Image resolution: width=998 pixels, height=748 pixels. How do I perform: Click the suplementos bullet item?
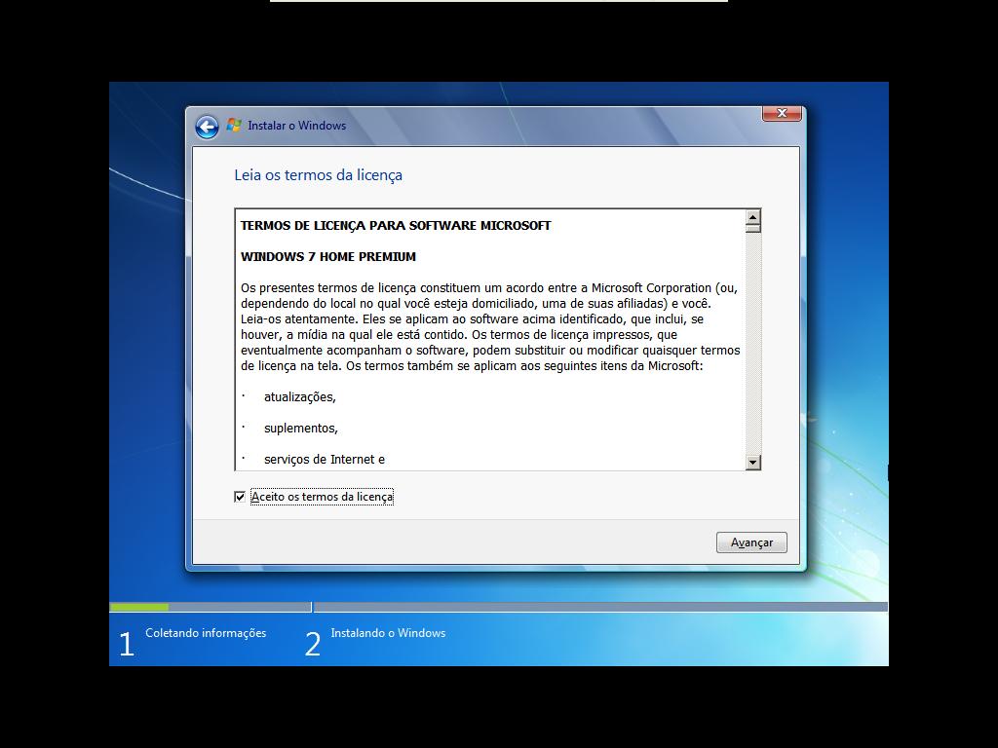pyautogui.click(x=301, y=429)
